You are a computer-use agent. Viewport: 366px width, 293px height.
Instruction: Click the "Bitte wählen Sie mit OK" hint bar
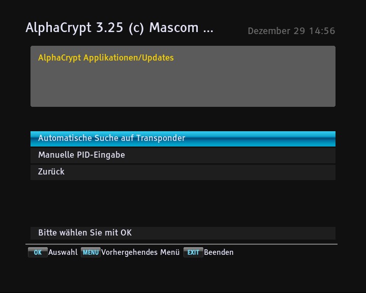click(85, 233)
